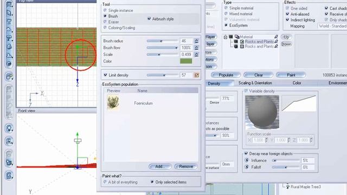
Task: Collapse the Material tree node
Action: (x=226, y=37)
